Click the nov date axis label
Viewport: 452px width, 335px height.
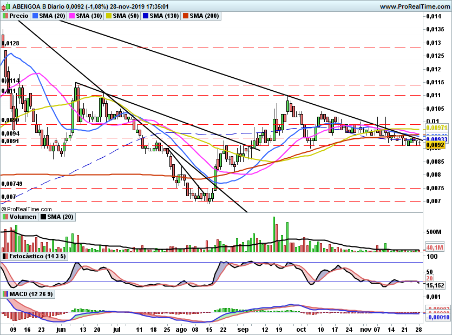366,330
